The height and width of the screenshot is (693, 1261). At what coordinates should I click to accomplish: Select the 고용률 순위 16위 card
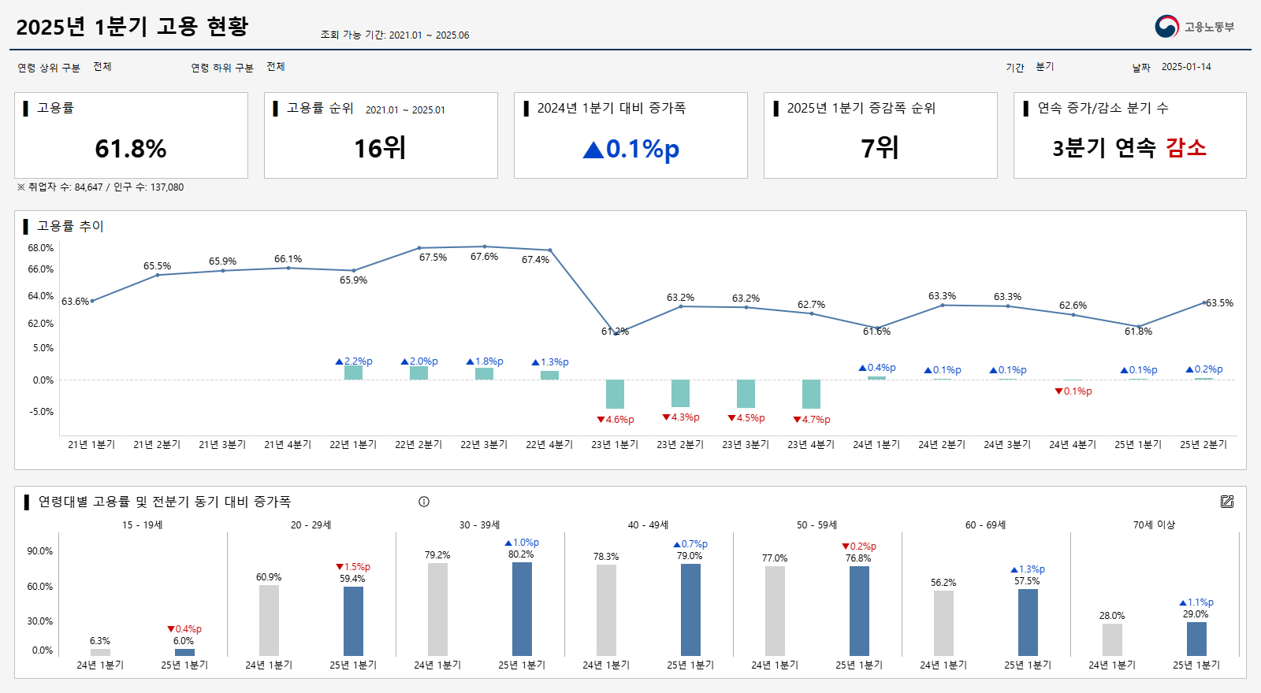click(x=381, y=135)
